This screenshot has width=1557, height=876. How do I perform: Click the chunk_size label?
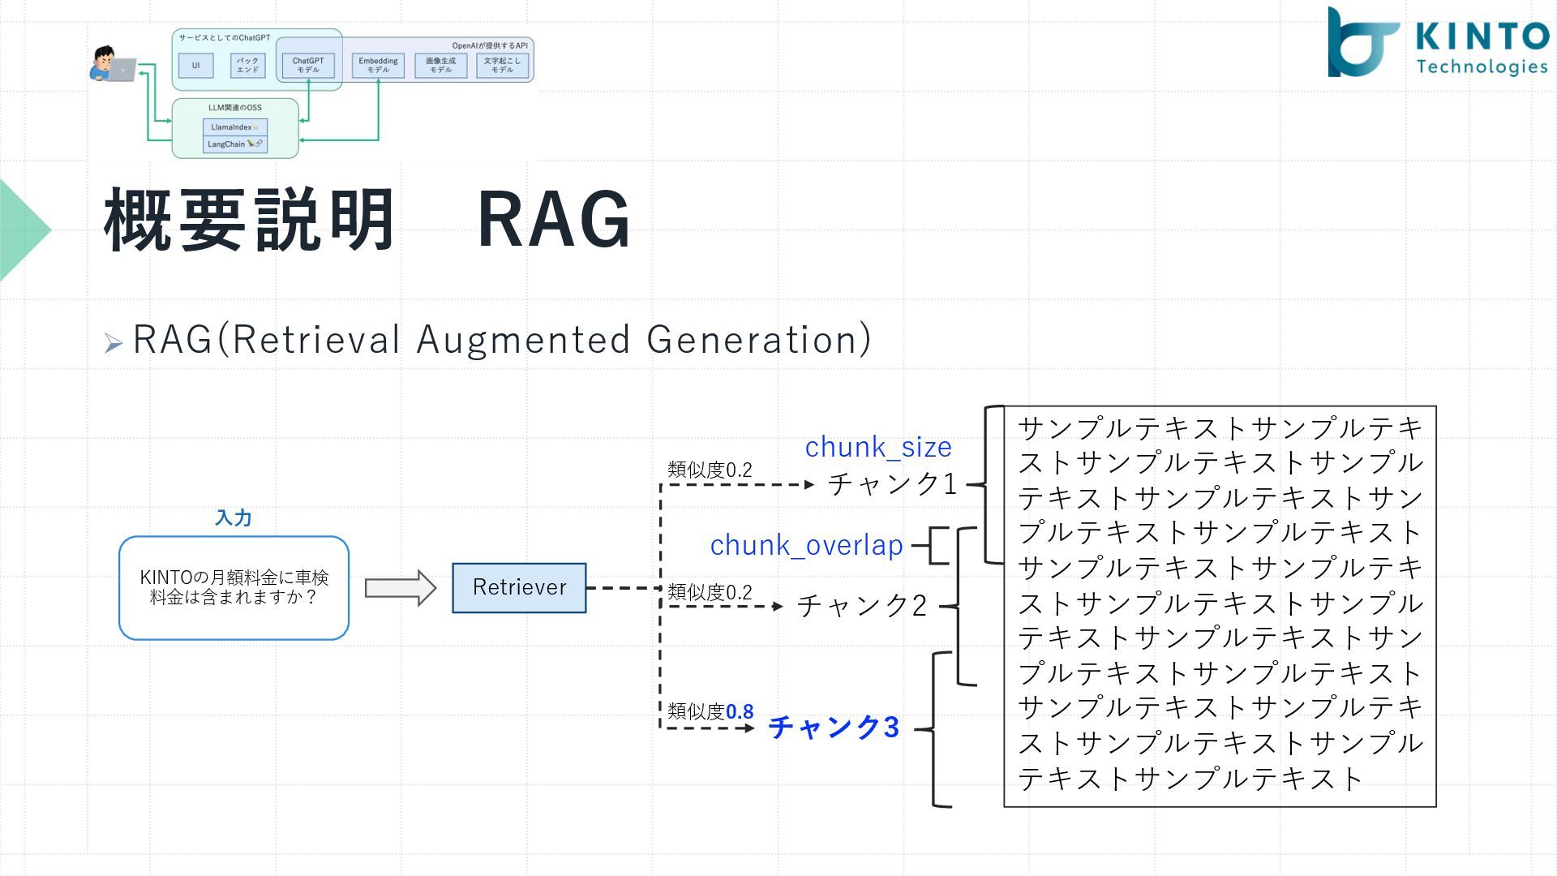(x=878, y=447)
